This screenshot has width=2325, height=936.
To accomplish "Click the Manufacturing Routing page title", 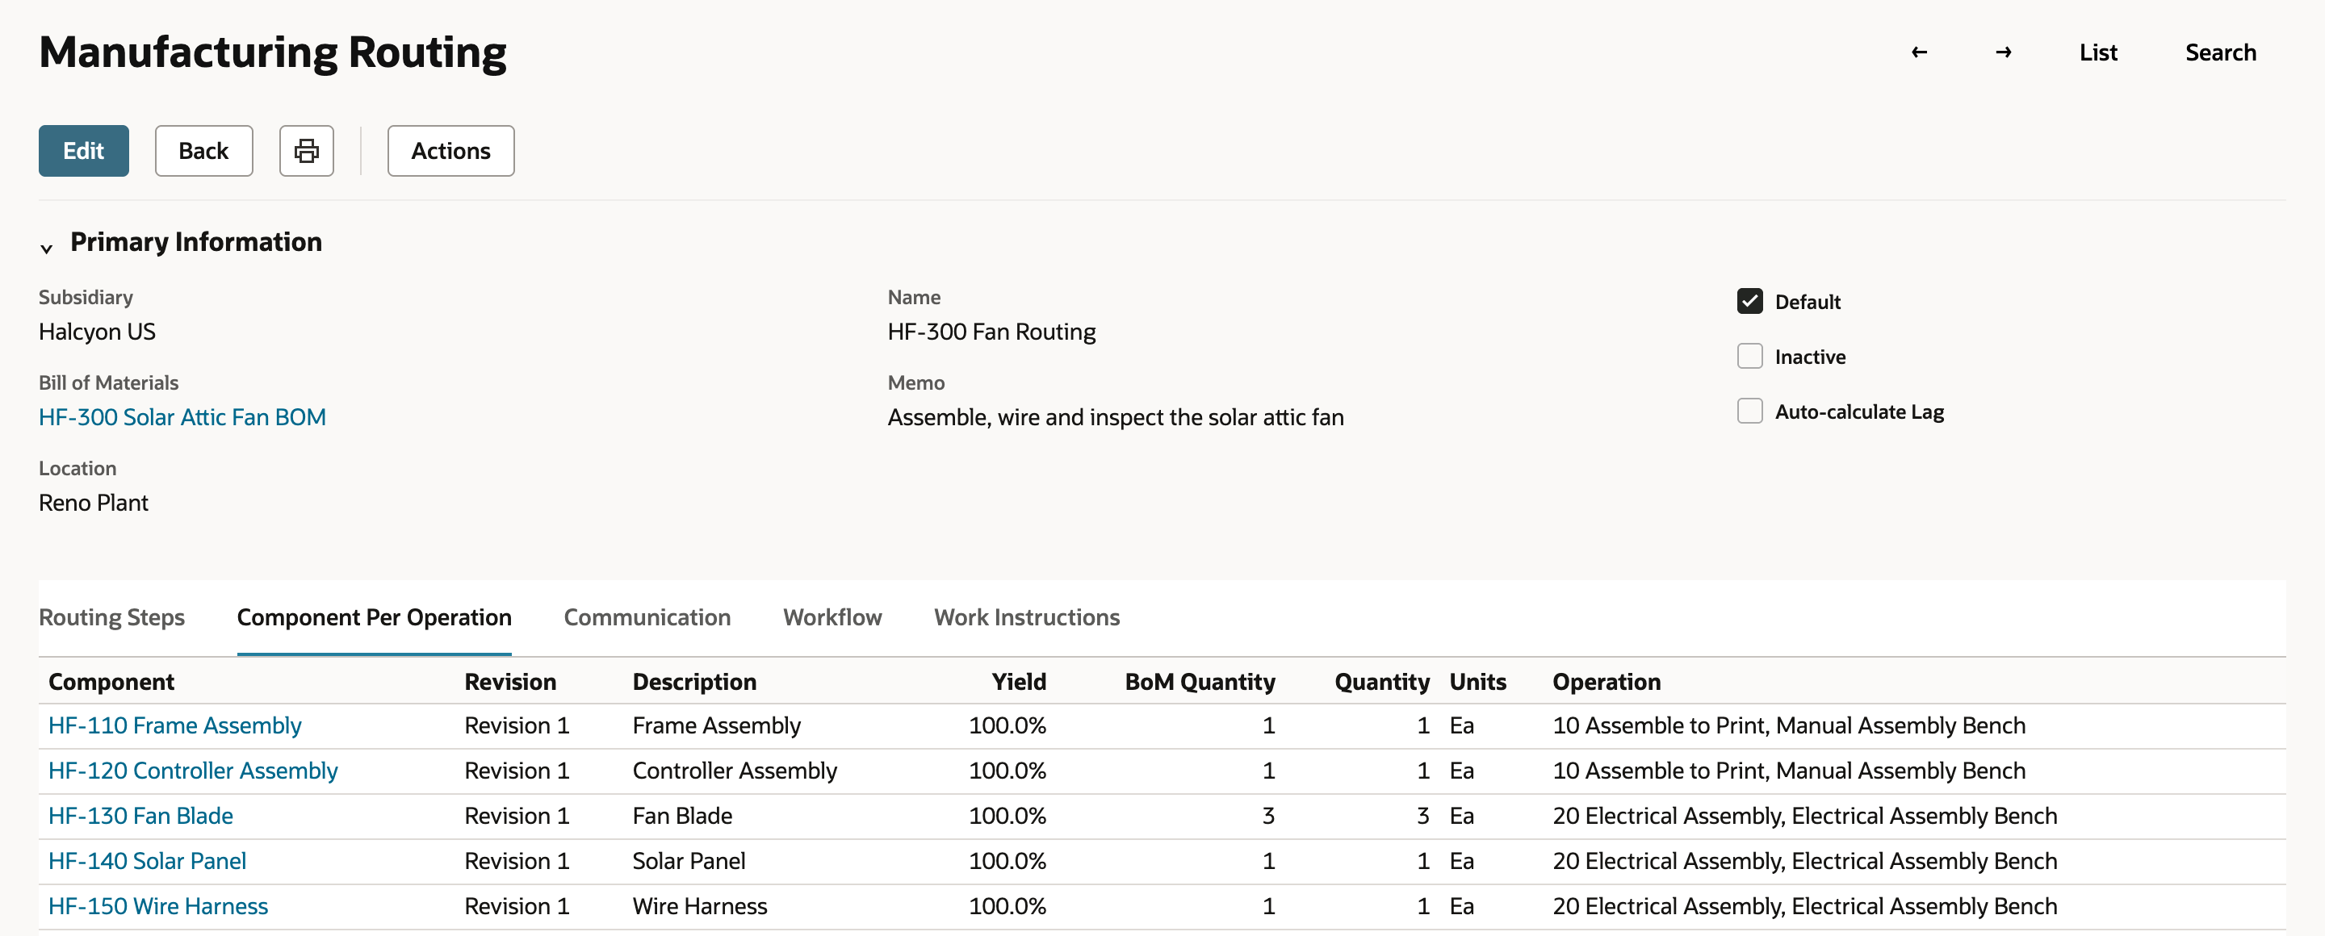I will (x=272, y=52).
